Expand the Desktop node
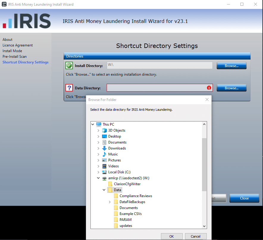Screen dimensions: 263x240 tap(98, 136)
